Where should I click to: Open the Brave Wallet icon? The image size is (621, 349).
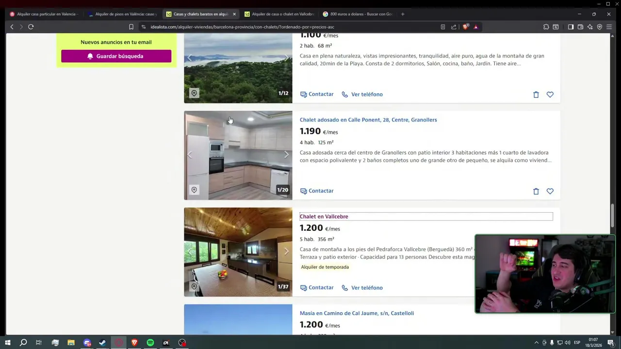click(580, 27)
